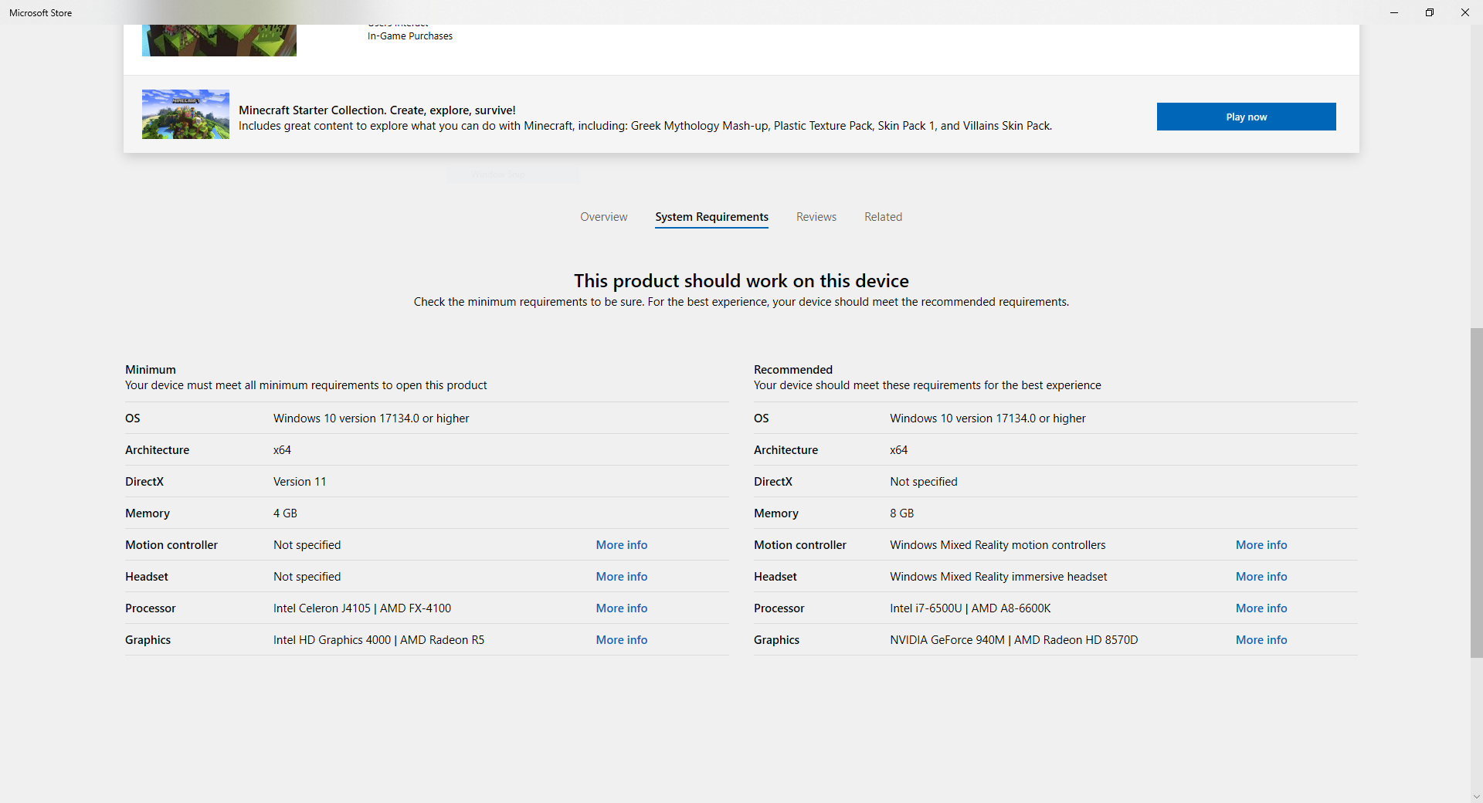Restore down the Microsoft Store window
This screenshot has height=803, width=1483.
tap(1430, 12)
